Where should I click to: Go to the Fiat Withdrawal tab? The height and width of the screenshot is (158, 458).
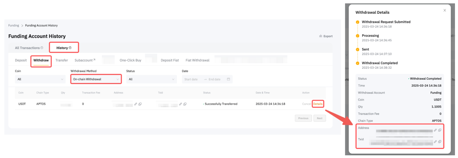(197, 61)
